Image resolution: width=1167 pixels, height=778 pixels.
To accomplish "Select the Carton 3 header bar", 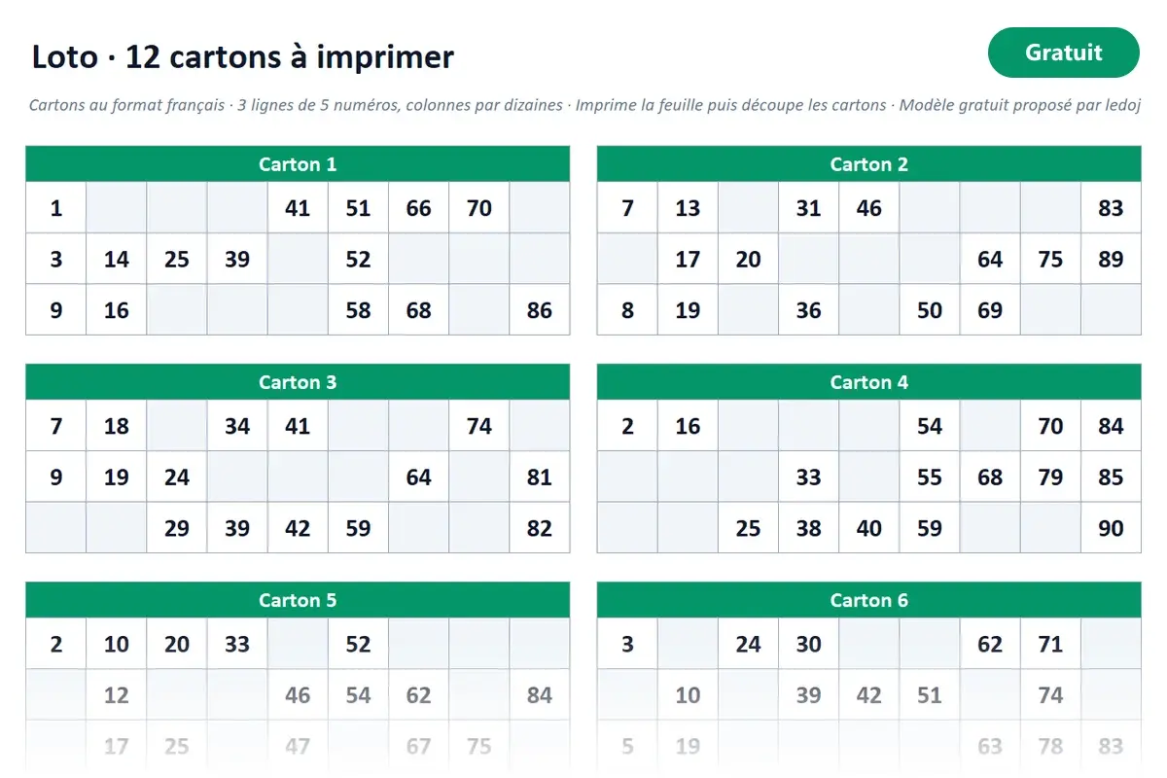I will (298, 382).
